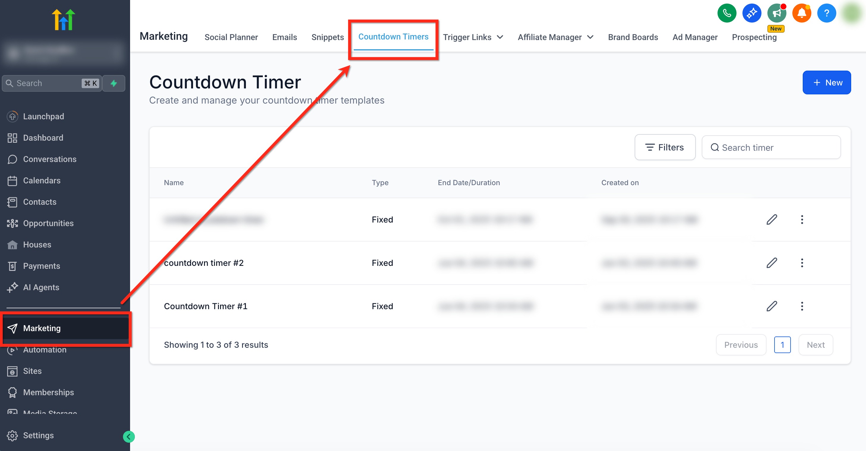The image size is (866, 451).
Task: Click the green lightning quick actions icon
Action: pyautogui.click(x=114, y=83)
